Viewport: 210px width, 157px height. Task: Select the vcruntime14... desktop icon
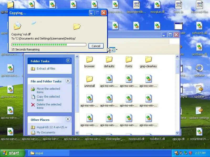point(199,134)
